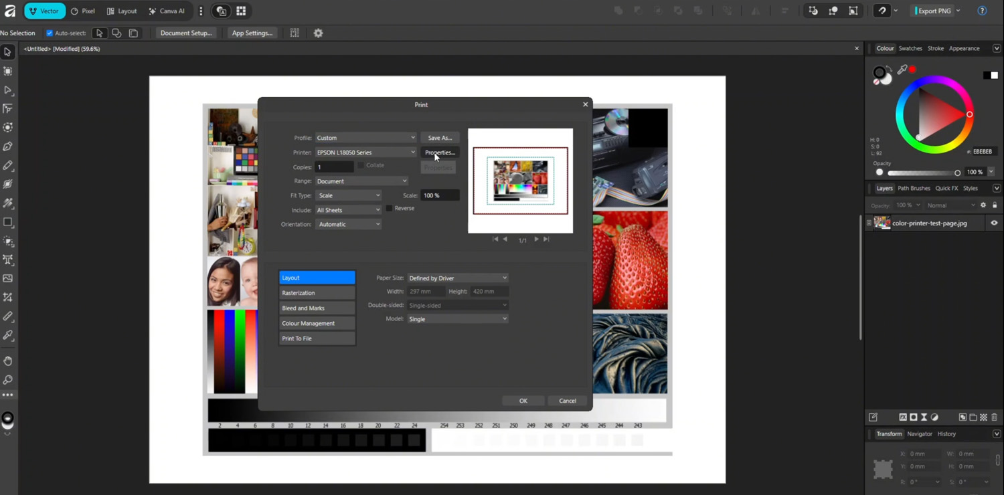The image size is (1004, 495).
Task: Click the settings gear in context toolbar
Action: pyautogui.click(x=318, y=33)
